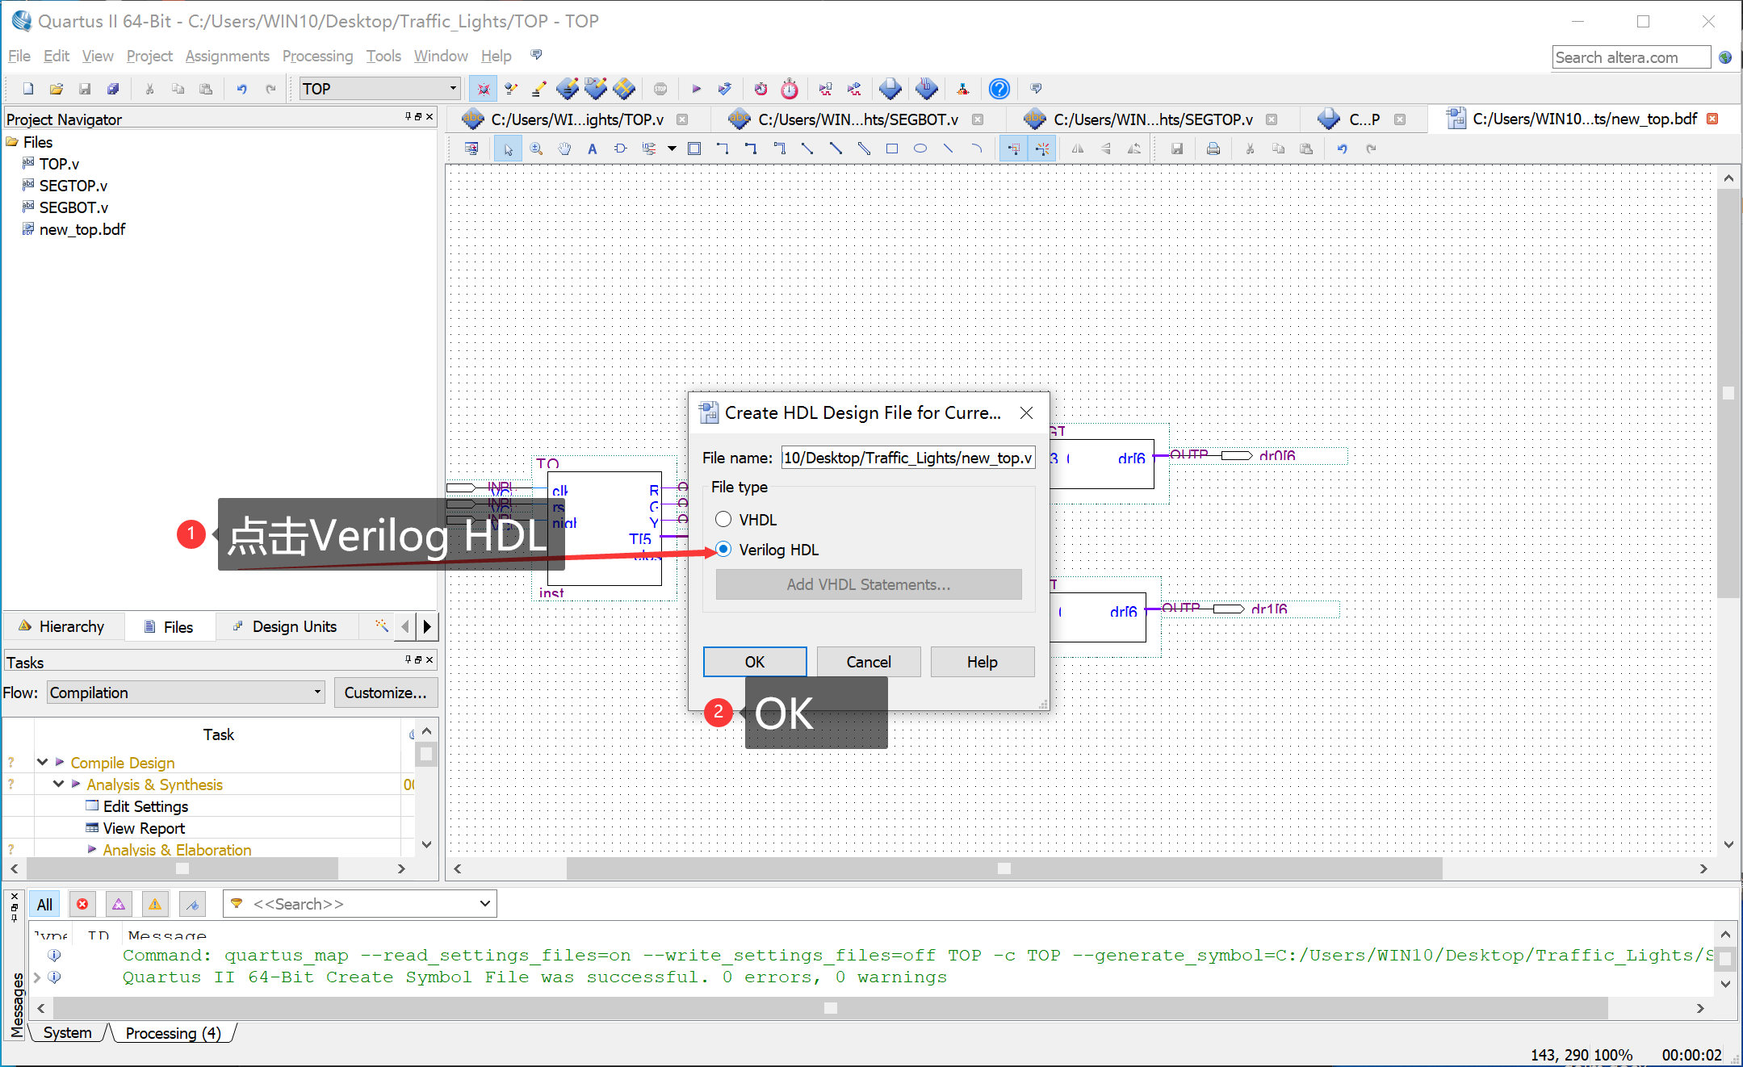
Task: Open the Help question mark icon
Action: point(999,89)
